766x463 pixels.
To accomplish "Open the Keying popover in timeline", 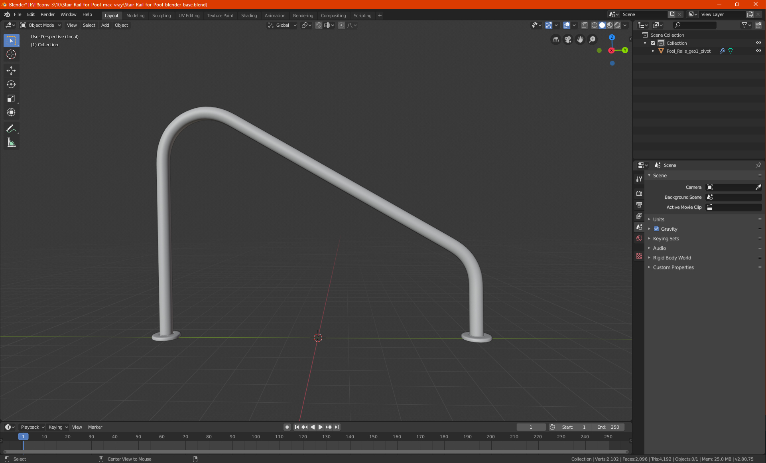I will tap(58, 427).
